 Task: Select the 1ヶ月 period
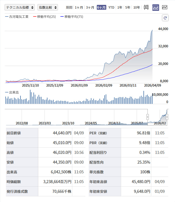[79, 8]
